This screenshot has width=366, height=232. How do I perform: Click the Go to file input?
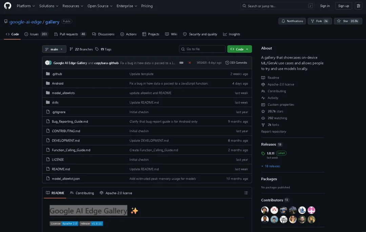[x=202, y=49]
